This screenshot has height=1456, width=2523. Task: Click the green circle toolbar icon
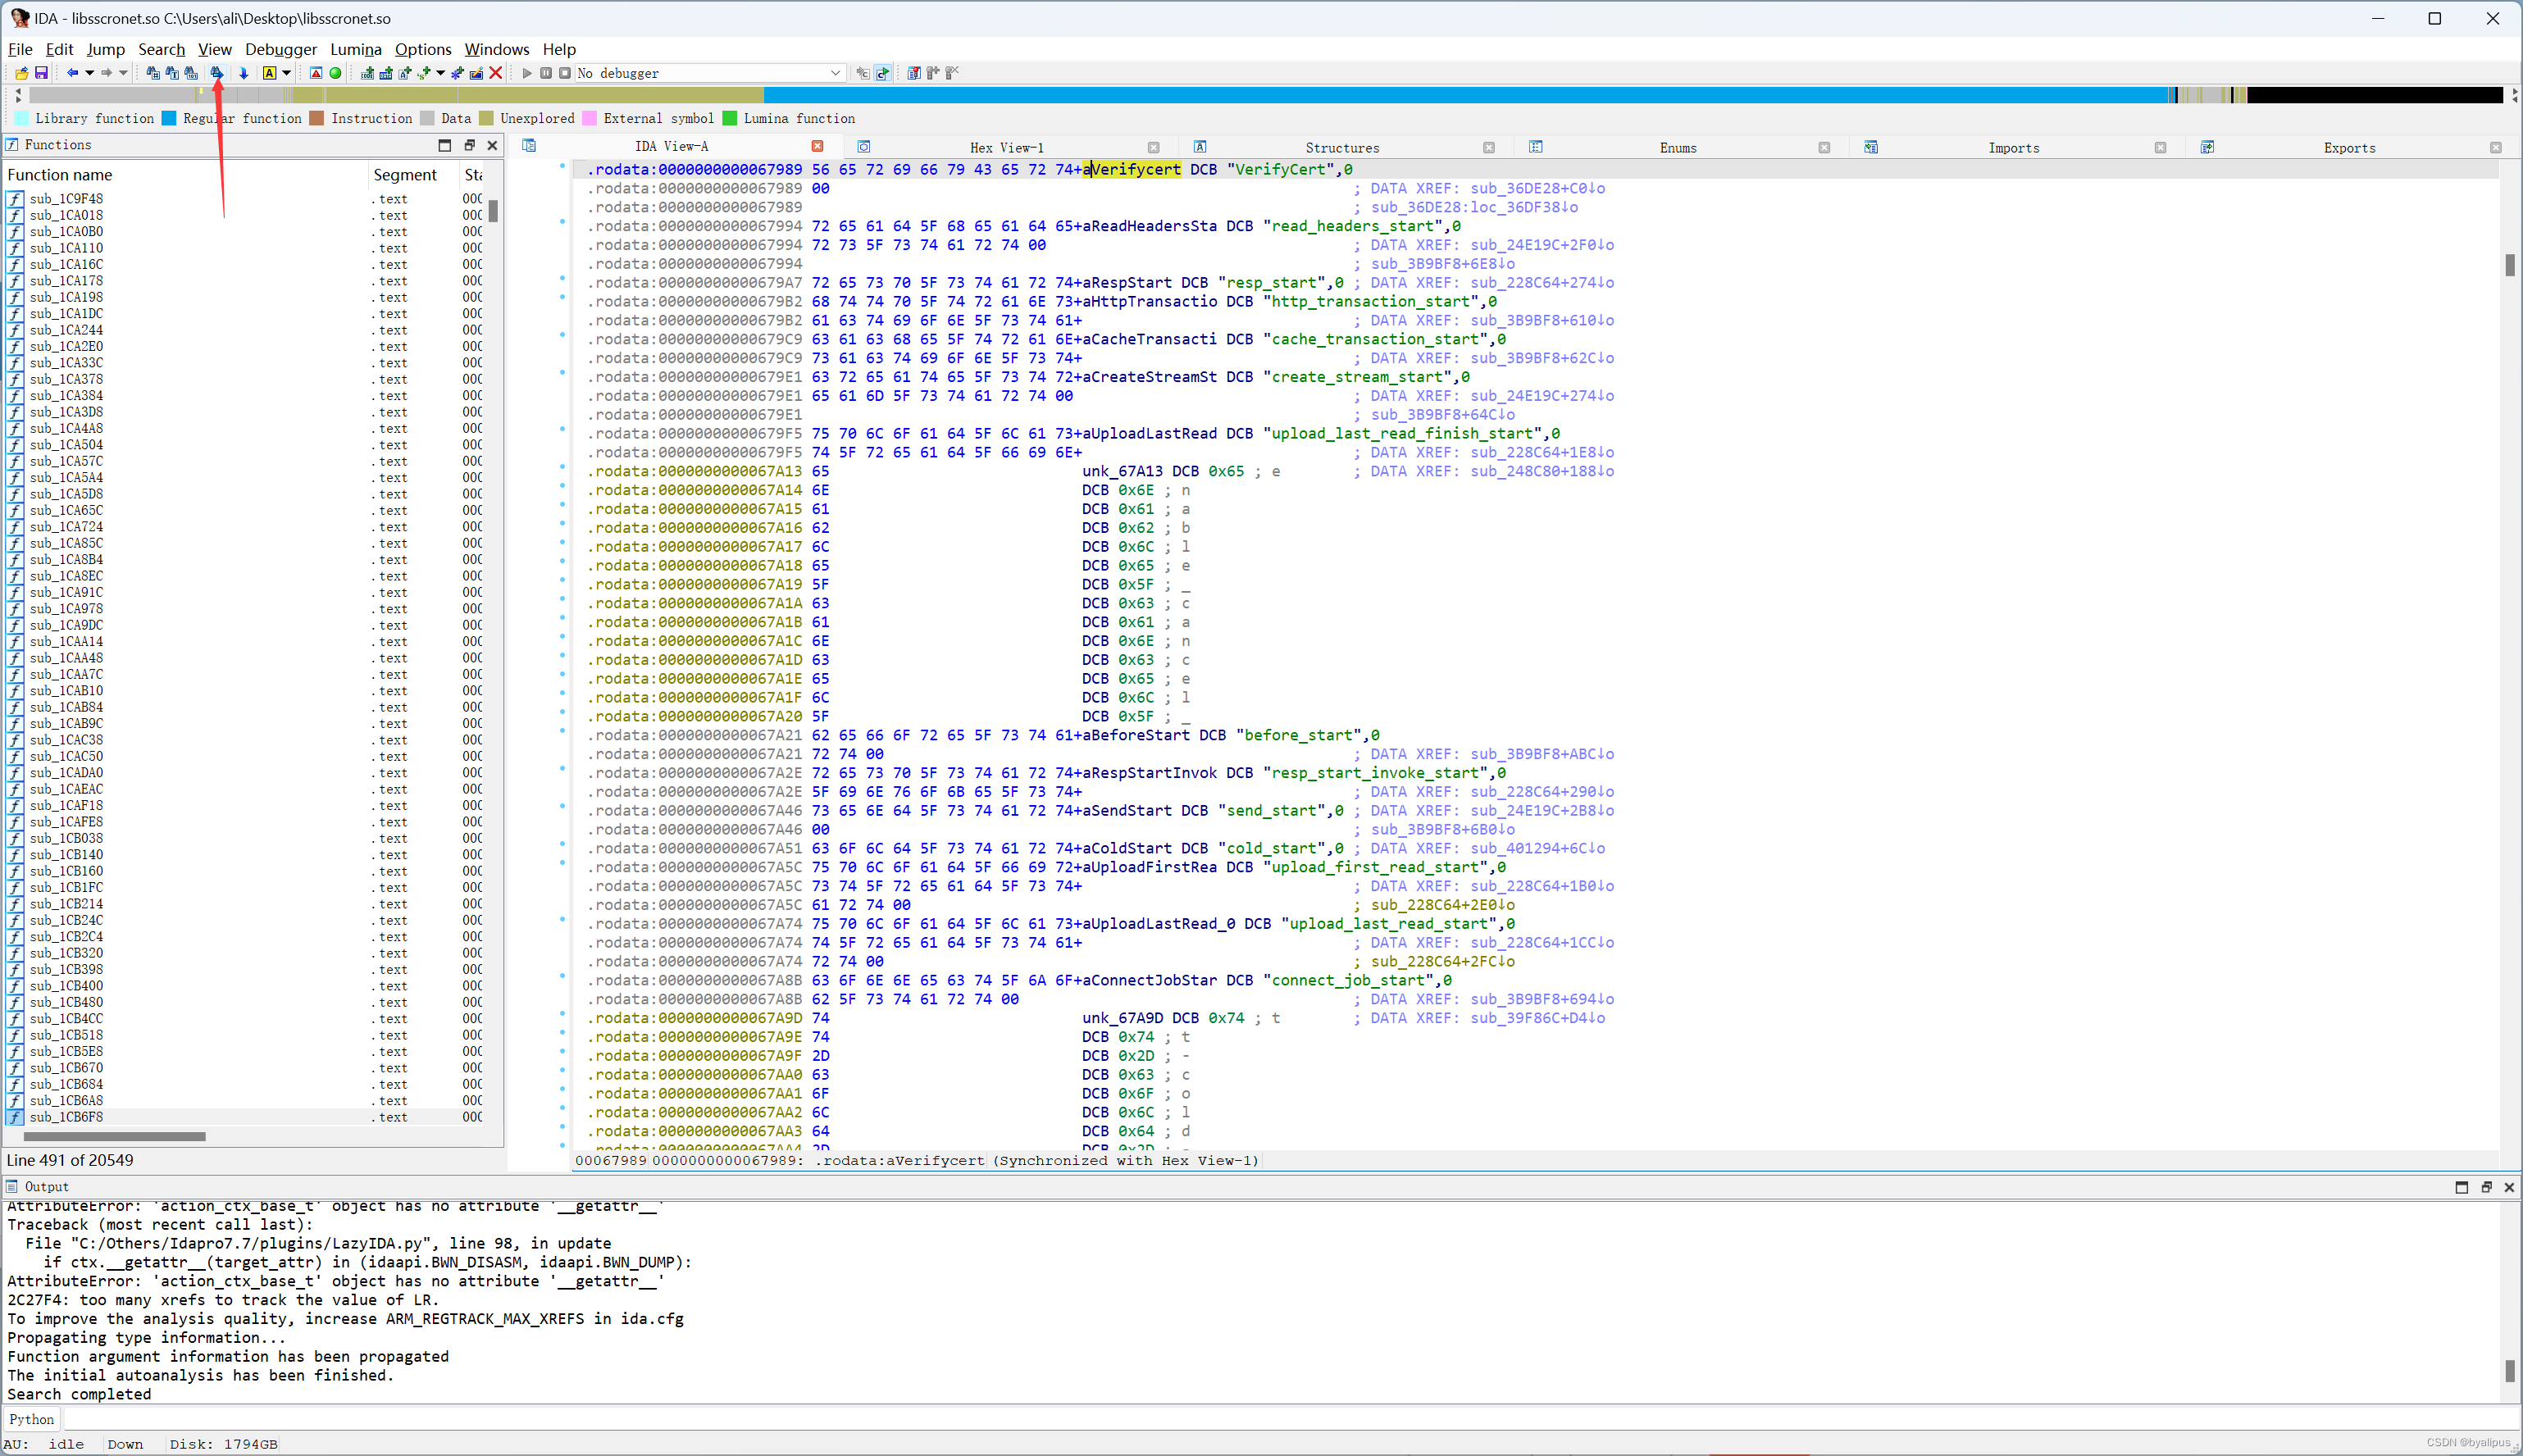(335, 73)
